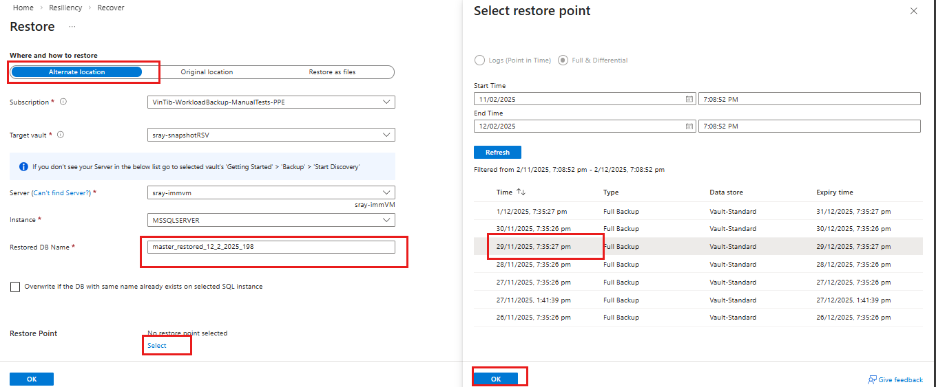Close the Select restore point panel
This screenshot has width=936, height=387.
tap(914, 11)
